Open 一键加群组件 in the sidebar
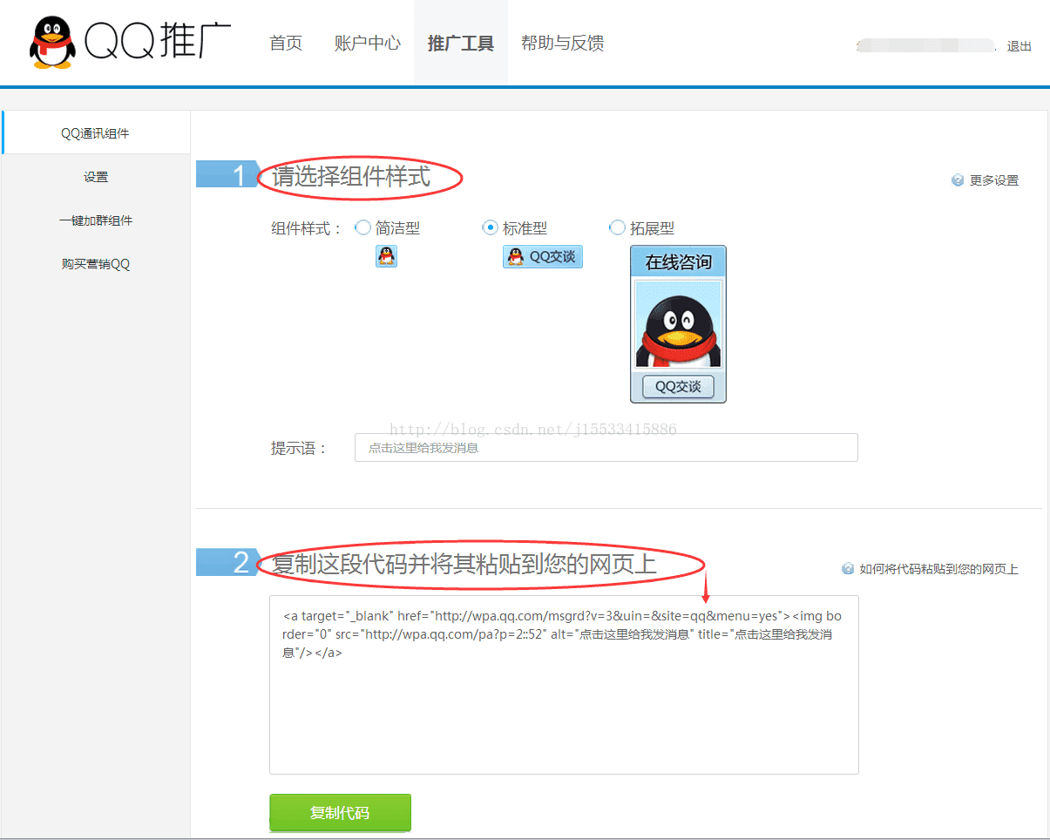 coord(96,220)
